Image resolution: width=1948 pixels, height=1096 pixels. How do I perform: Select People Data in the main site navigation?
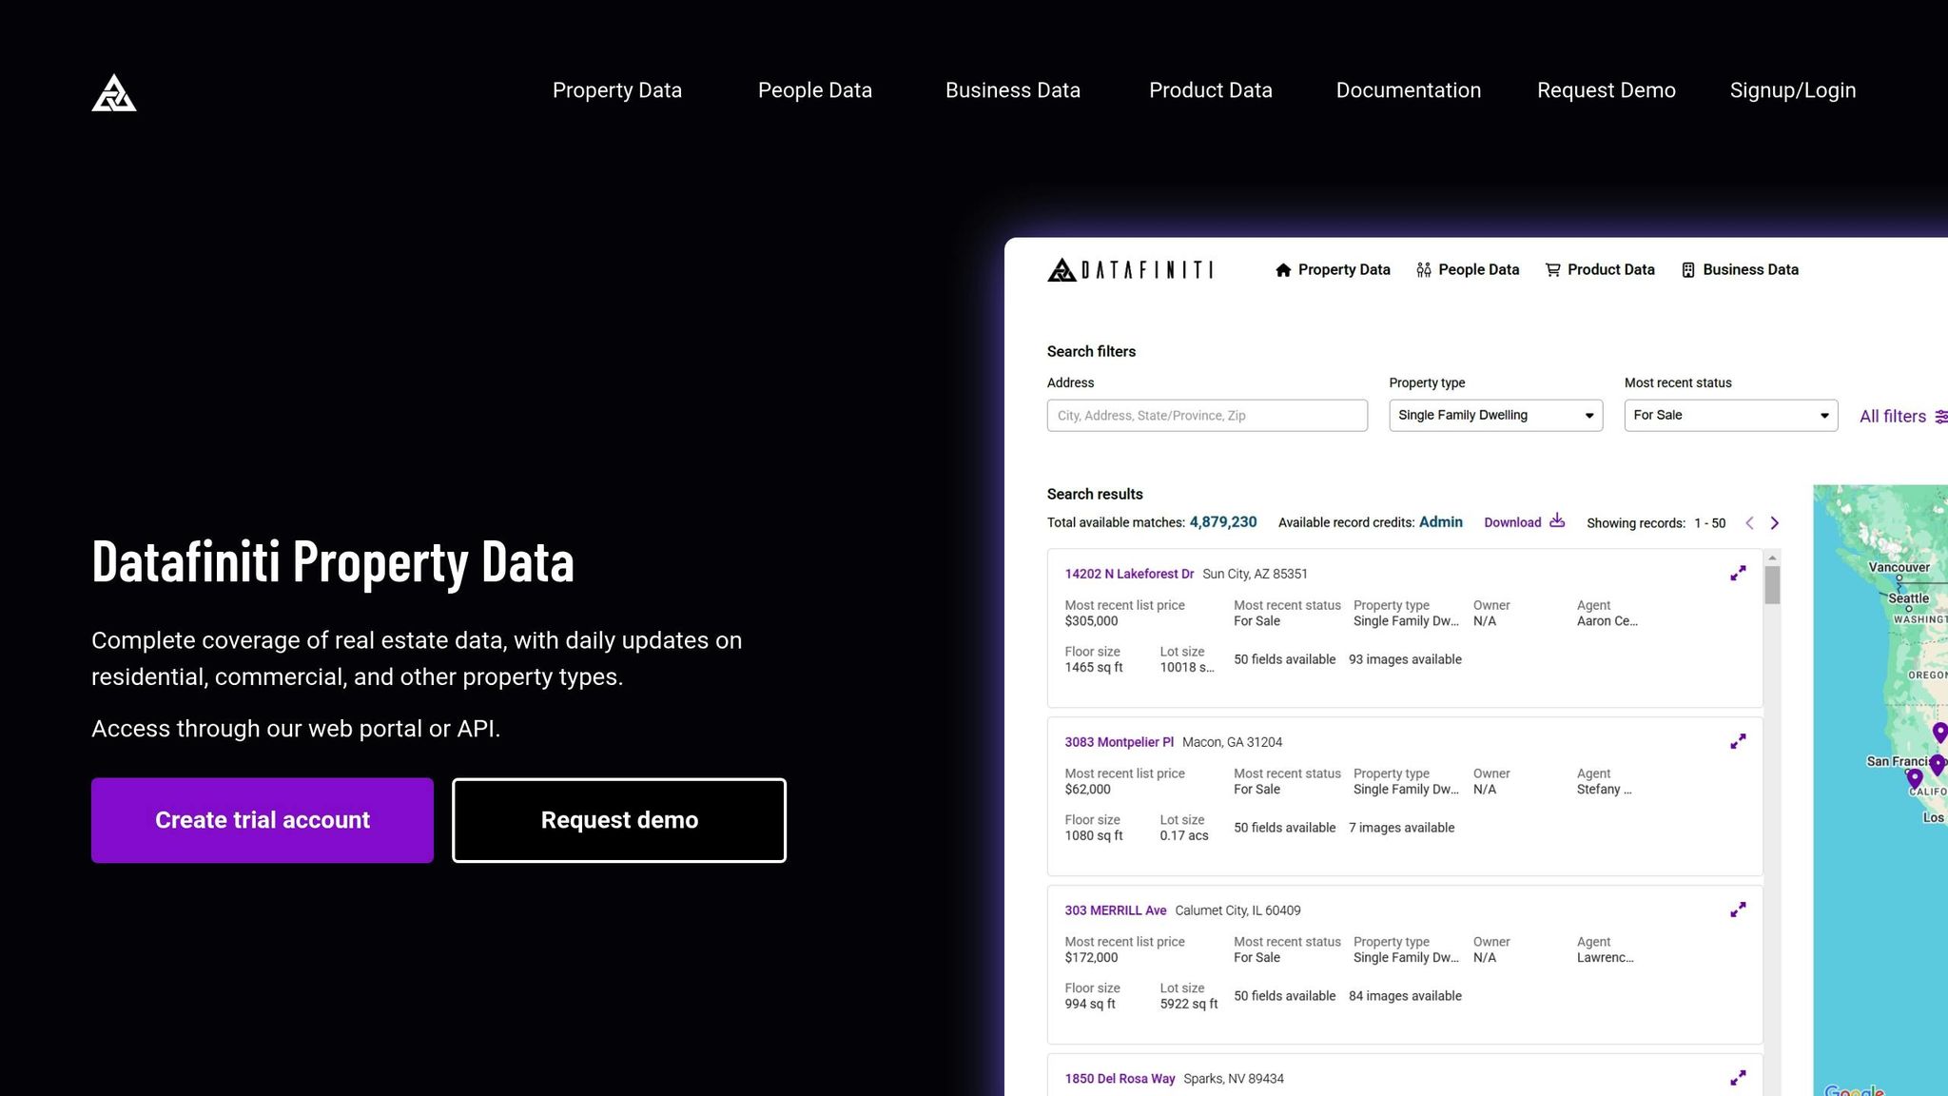point(814,90)
